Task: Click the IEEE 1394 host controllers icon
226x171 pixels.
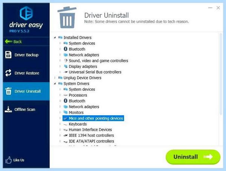Action: pos(66,135)
